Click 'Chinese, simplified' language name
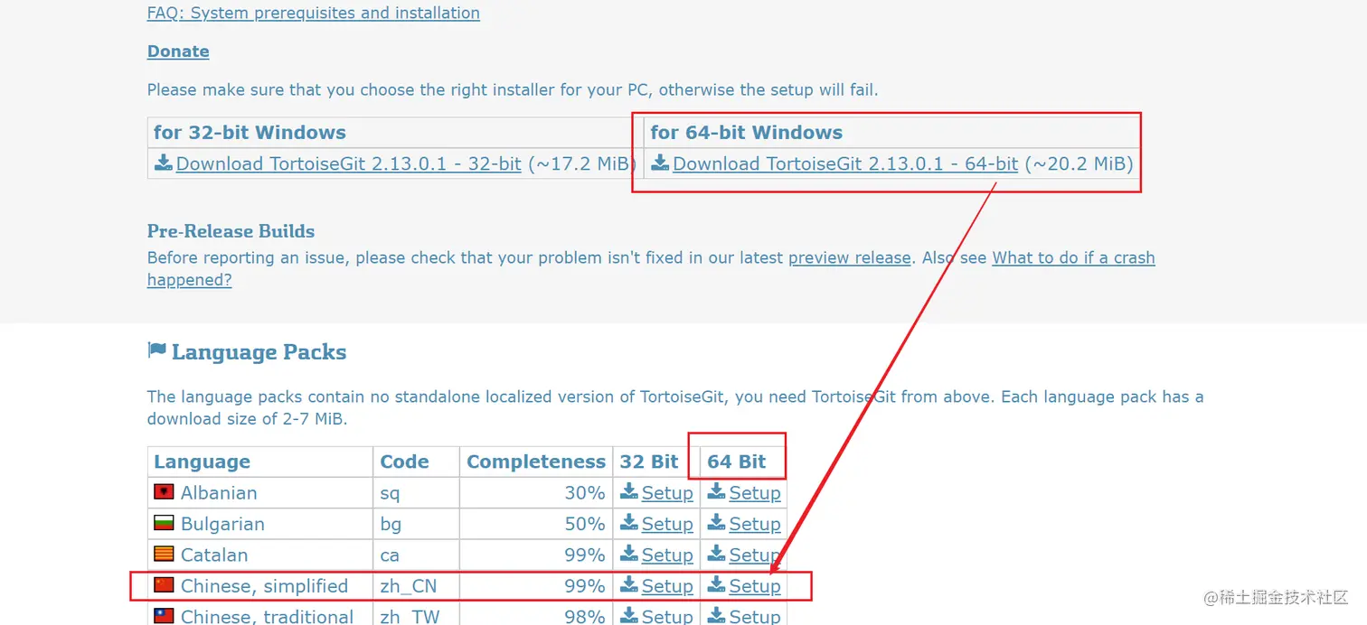Screen dimensions: 1367x625 (264, 586)
